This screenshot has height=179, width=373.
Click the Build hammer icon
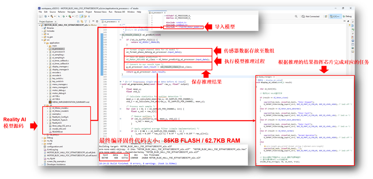coord(52,17)
